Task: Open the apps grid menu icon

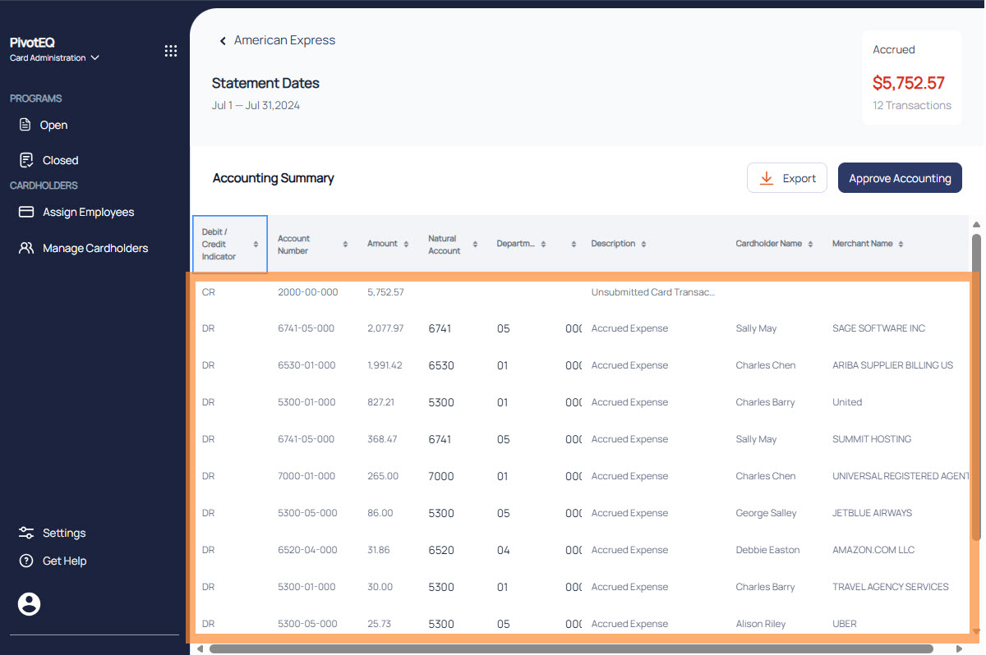Action: 171,51
